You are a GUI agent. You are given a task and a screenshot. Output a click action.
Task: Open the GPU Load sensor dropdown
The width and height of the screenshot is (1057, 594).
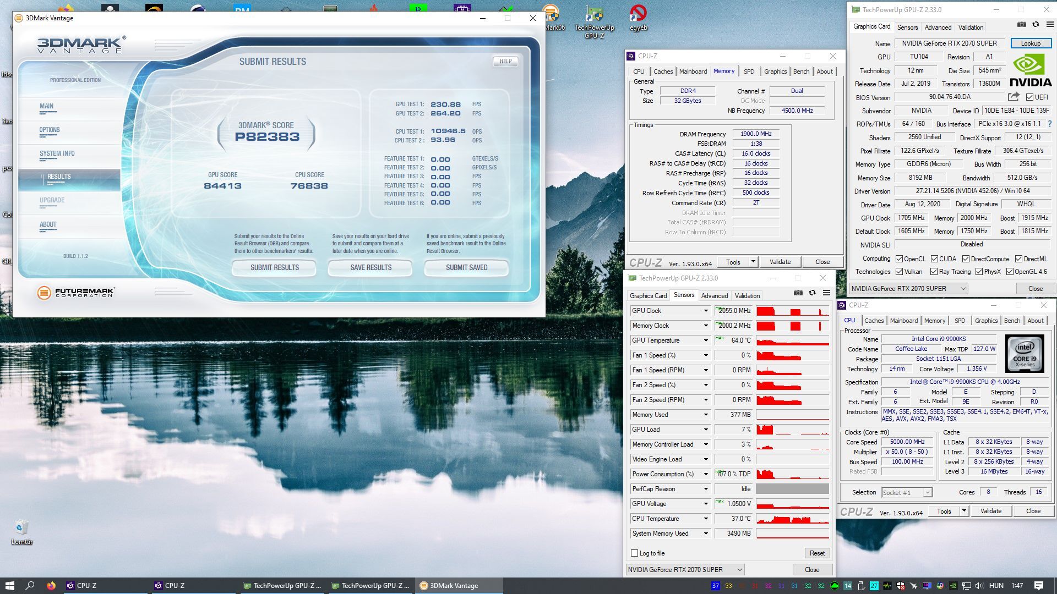(705, 430)
